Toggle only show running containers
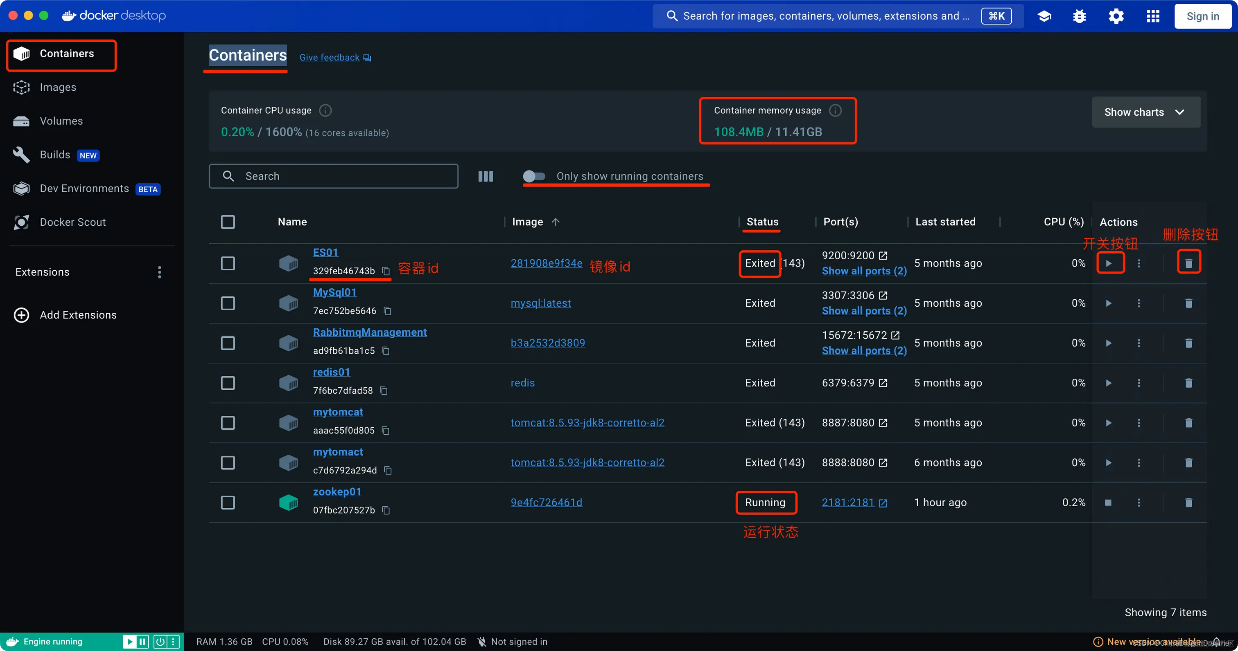 (534, 176)
